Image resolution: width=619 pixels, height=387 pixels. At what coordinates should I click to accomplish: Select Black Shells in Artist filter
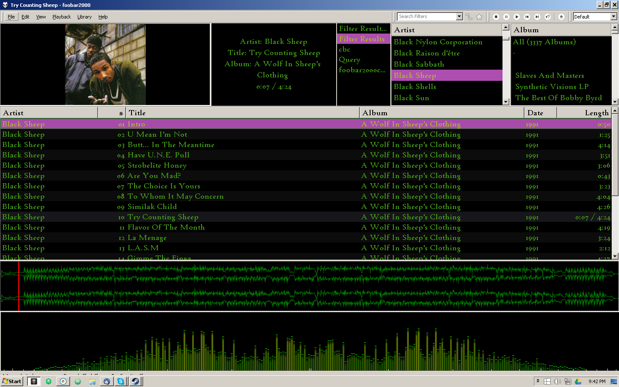click(x=447, y=86)
